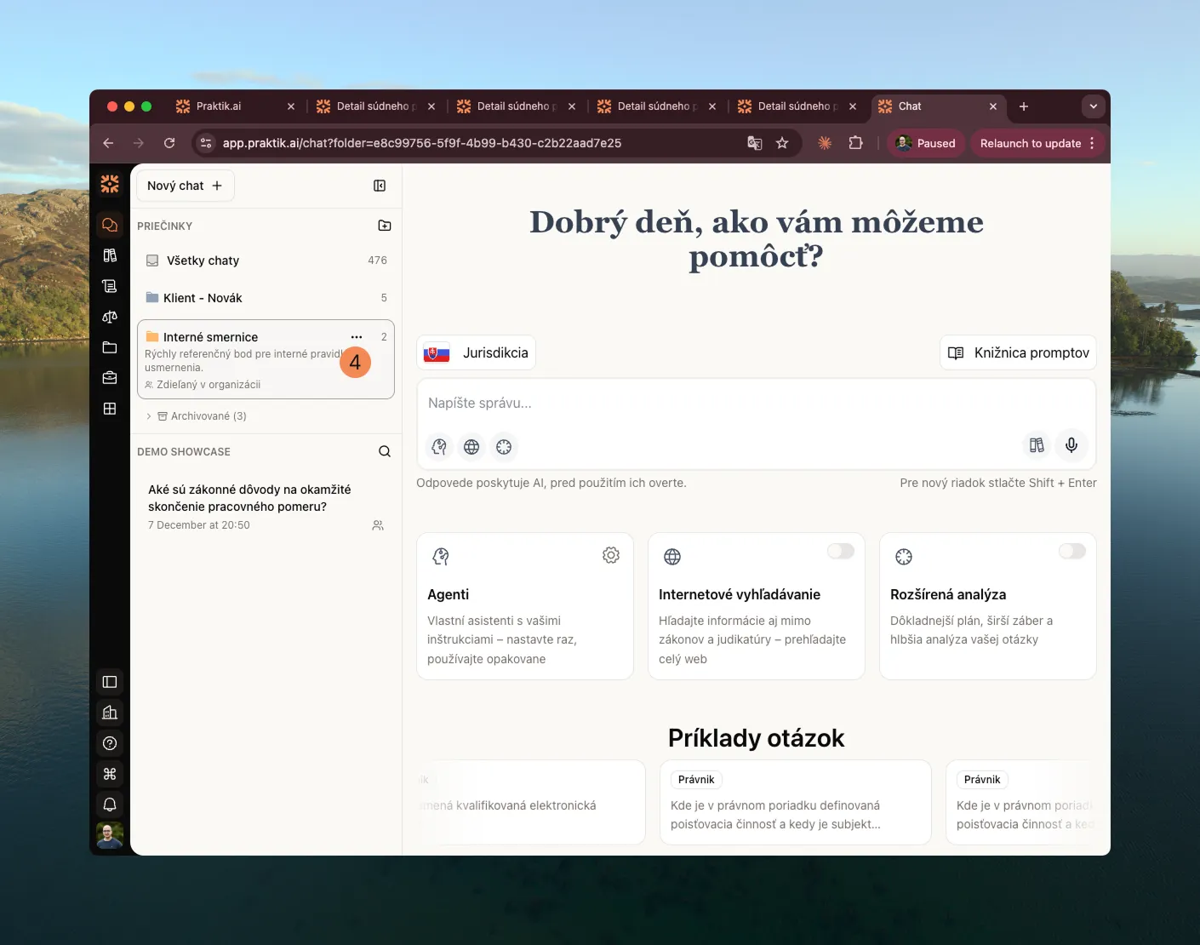Open the Jurisdikcia dropdown
1200x945 pixels.
point(476,352)
